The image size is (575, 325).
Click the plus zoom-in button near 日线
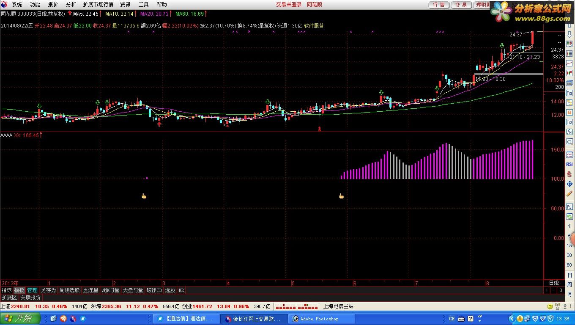tap(547, 290)
